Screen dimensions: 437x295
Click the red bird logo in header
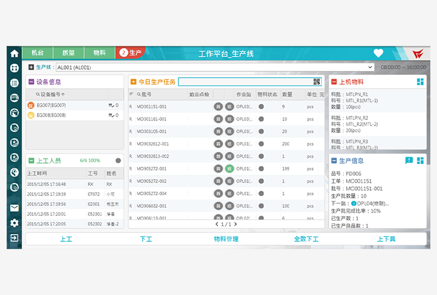(418, 53)
